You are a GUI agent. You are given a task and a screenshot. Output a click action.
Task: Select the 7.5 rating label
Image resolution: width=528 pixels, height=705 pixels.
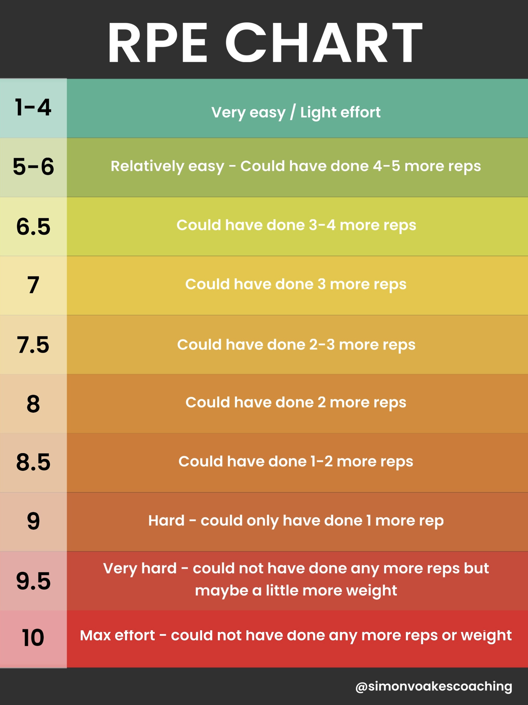click(x=33, y=344)
